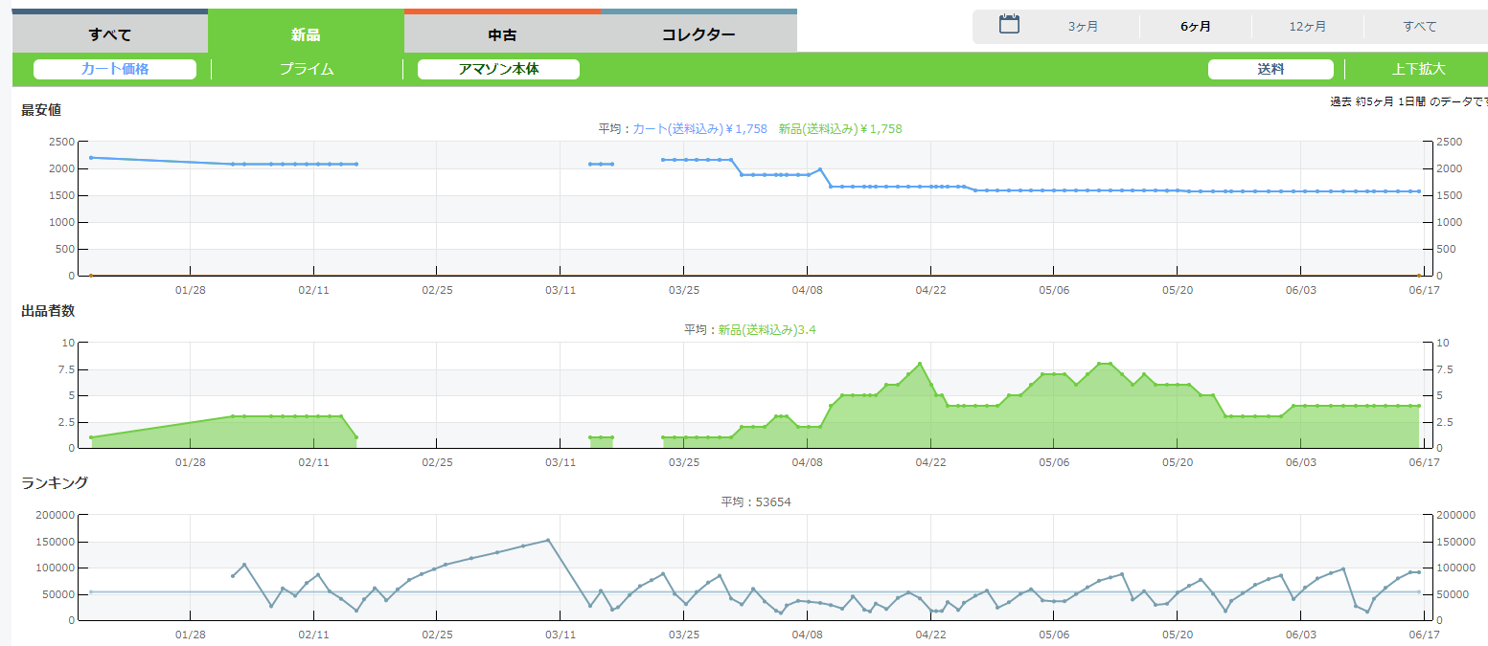Image resolution: width=1488 pixels, height=646 pixels.
Task: Switch to the すべて condition tab
Action: (x=110, y=34)
